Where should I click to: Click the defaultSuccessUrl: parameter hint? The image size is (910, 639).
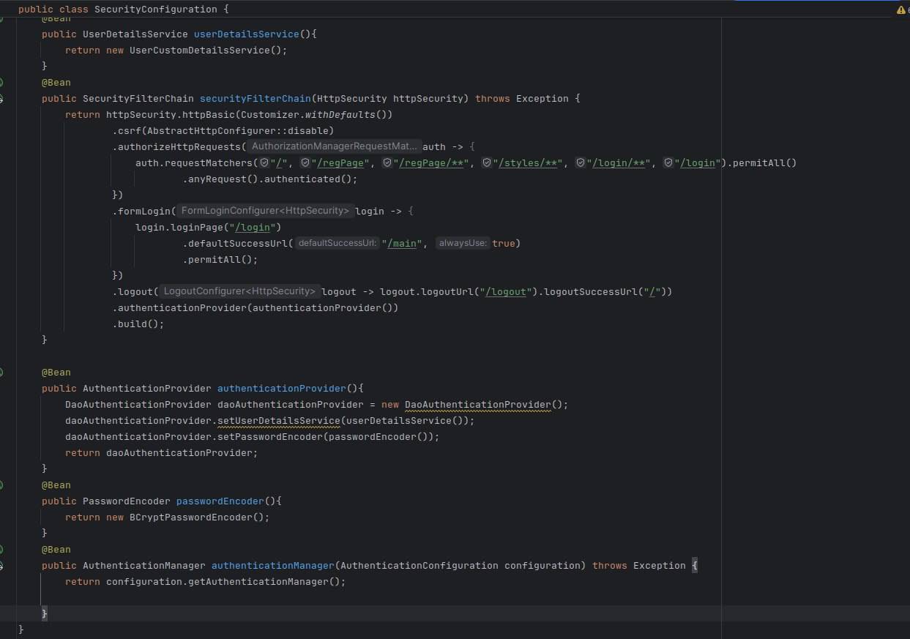click(337, 243)
